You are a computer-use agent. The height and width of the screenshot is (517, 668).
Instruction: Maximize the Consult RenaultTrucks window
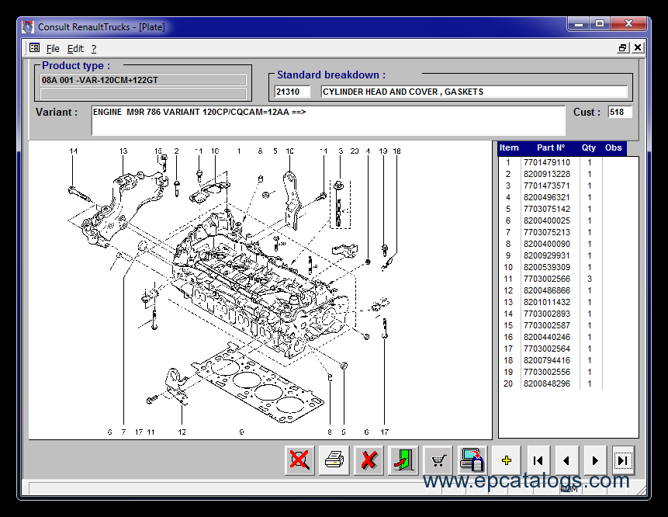click(x=600, y=24)
